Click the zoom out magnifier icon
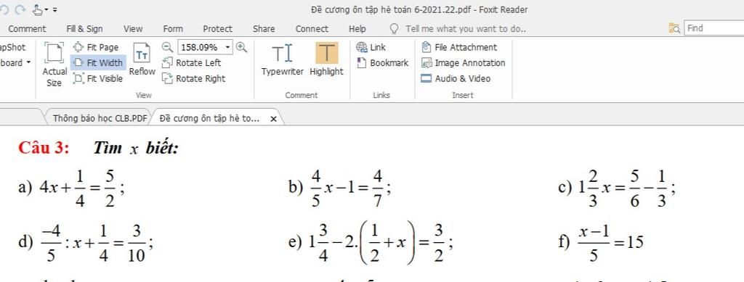The image size is (744, 282). 168,47
